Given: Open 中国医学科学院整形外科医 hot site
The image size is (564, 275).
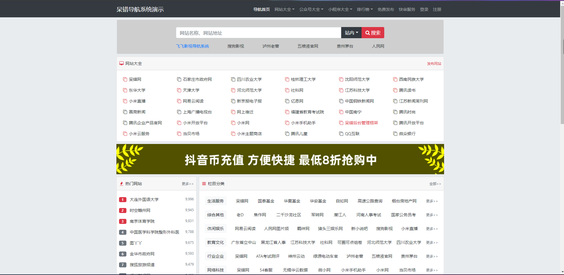Looking at the screenshot, I should 154,232.
